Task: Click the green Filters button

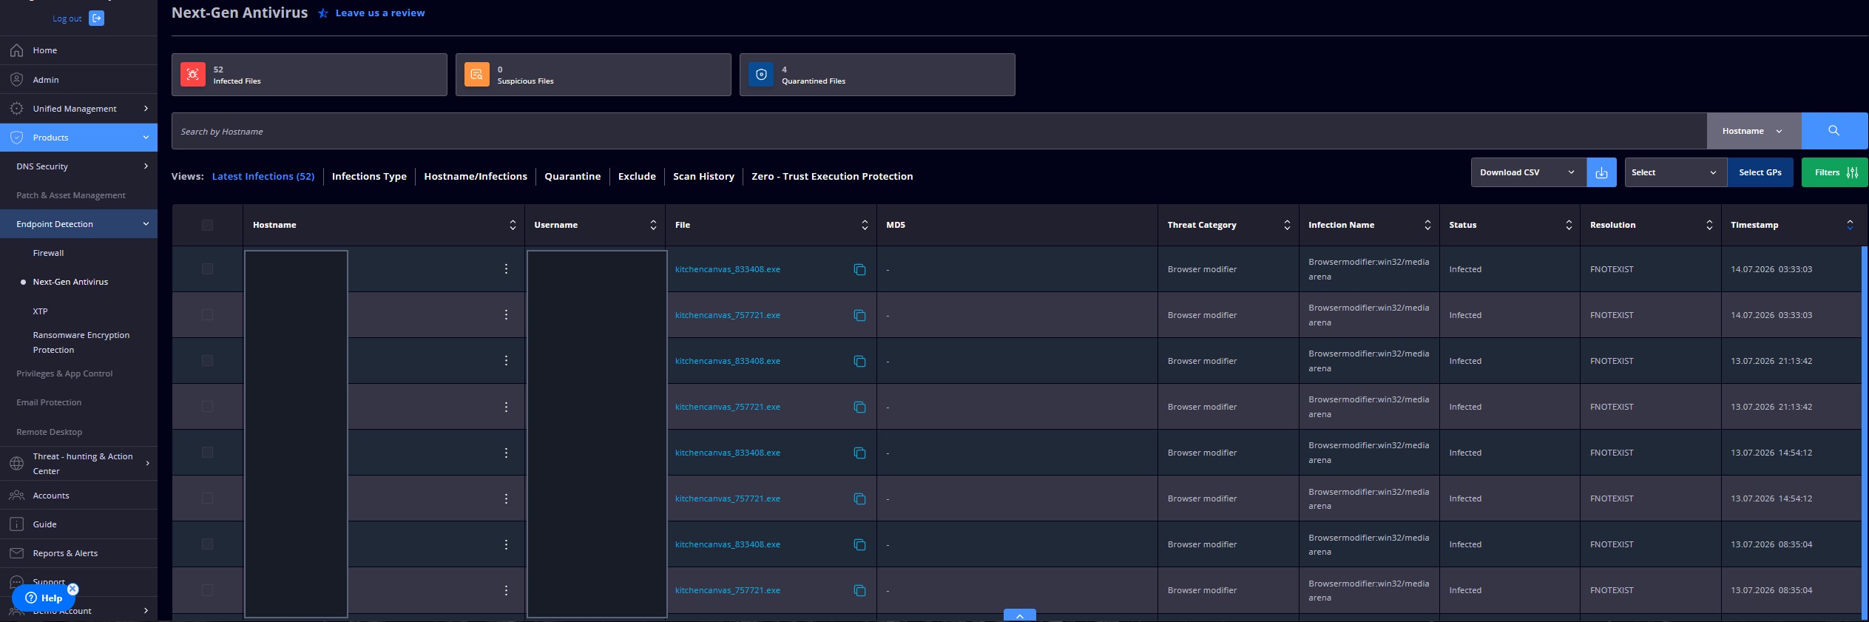Action: coord(1835,172)
